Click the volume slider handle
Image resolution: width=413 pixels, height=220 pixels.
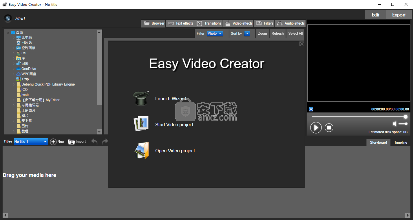click(x=406, y=124)
